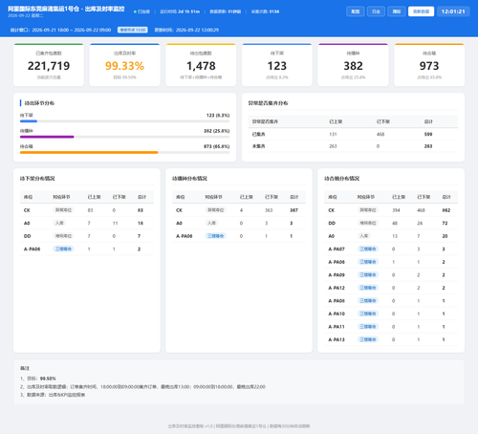Click the 599 total in 已集齐 row
The width and height of the screenshot is (478, 434).
(428, 134)
